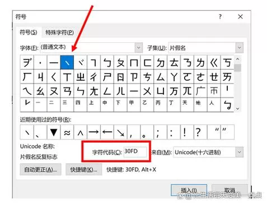Pick recently used ↘ diagonal arrow
The width and height of the screenshot is (267, 205).
pos(120,132)
